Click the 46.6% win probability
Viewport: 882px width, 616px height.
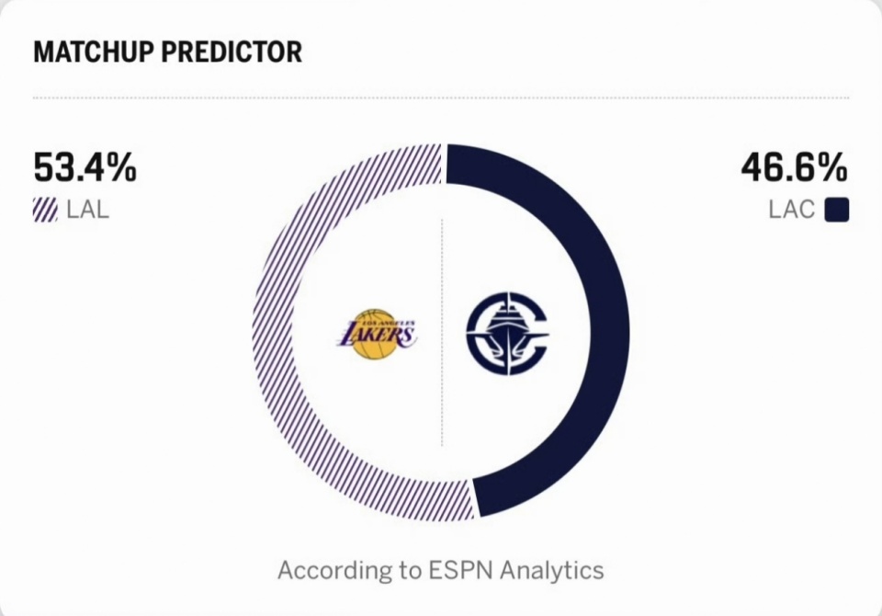[x=794, y=168]
